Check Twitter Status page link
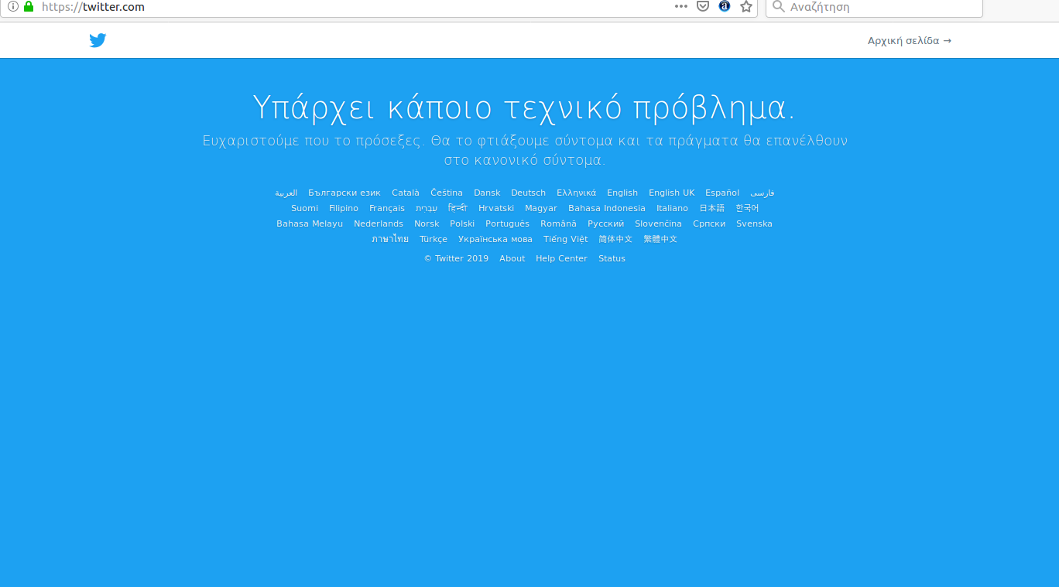 coord(612,259)
